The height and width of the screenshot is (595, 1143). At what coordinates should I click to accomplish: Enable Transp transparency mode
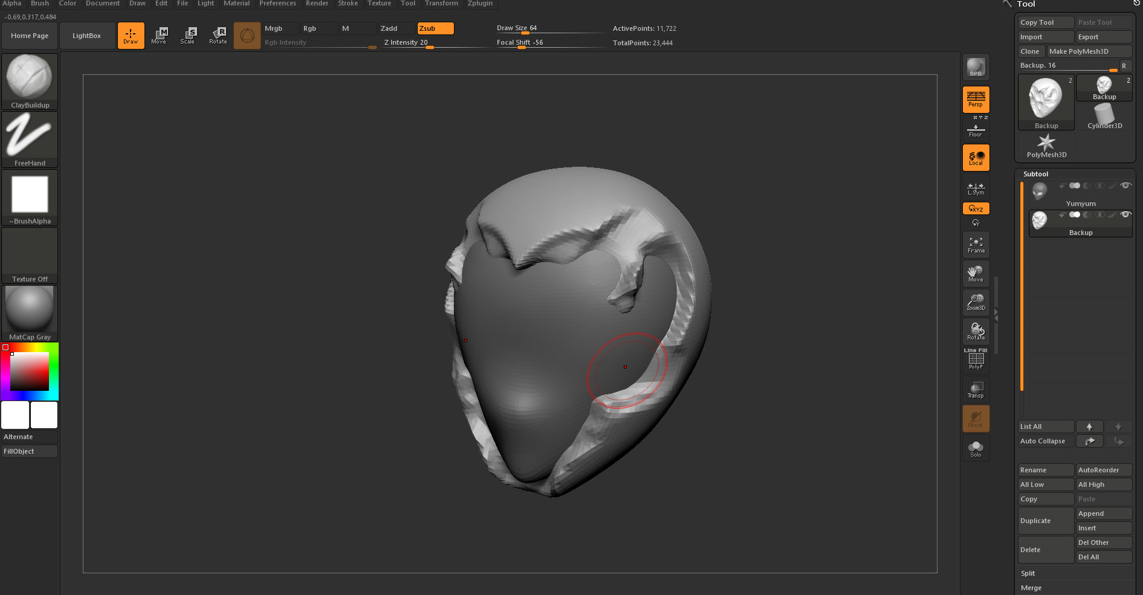pyautogui.click(x=976, y=390)
